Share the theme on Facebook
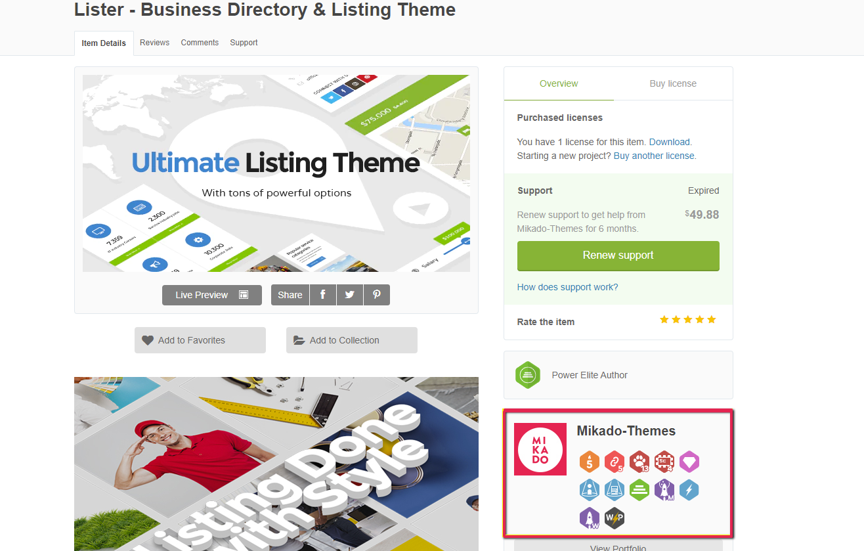Screen dimensions: 864x551 tap(322, 295)
